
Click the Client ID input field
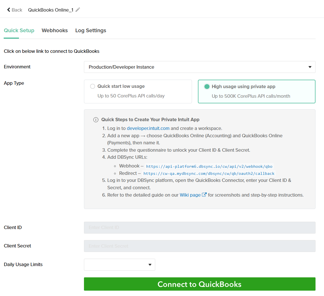click(x=199, y=228)
